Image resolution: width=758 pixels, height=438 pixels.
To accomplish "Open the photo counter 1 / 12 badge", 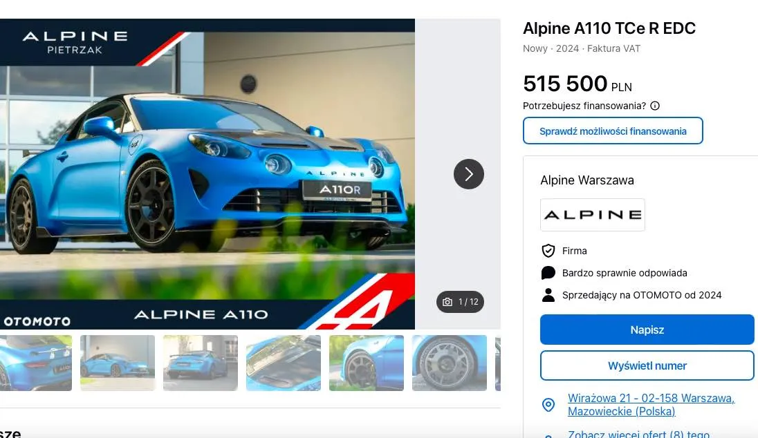I will 460,302.
